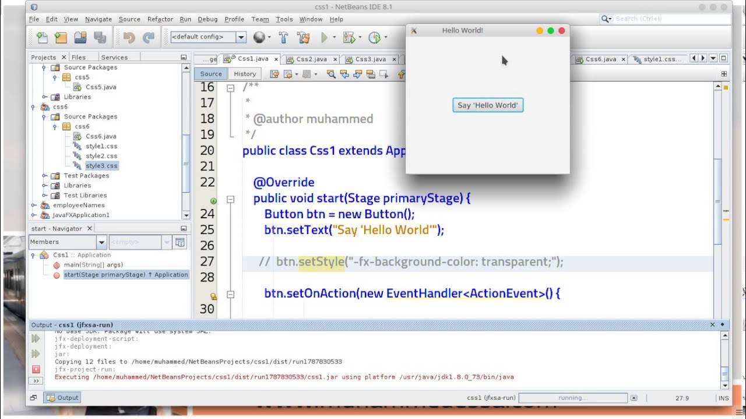Toggle Highlight Search icon in editor toolbar
746x419 pixels.
pyautogui.click(x=370, y=74)
